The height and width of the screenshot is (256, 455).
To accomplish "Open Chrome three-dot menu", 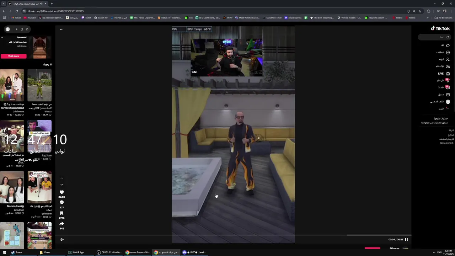I will (x=451, y=11).
